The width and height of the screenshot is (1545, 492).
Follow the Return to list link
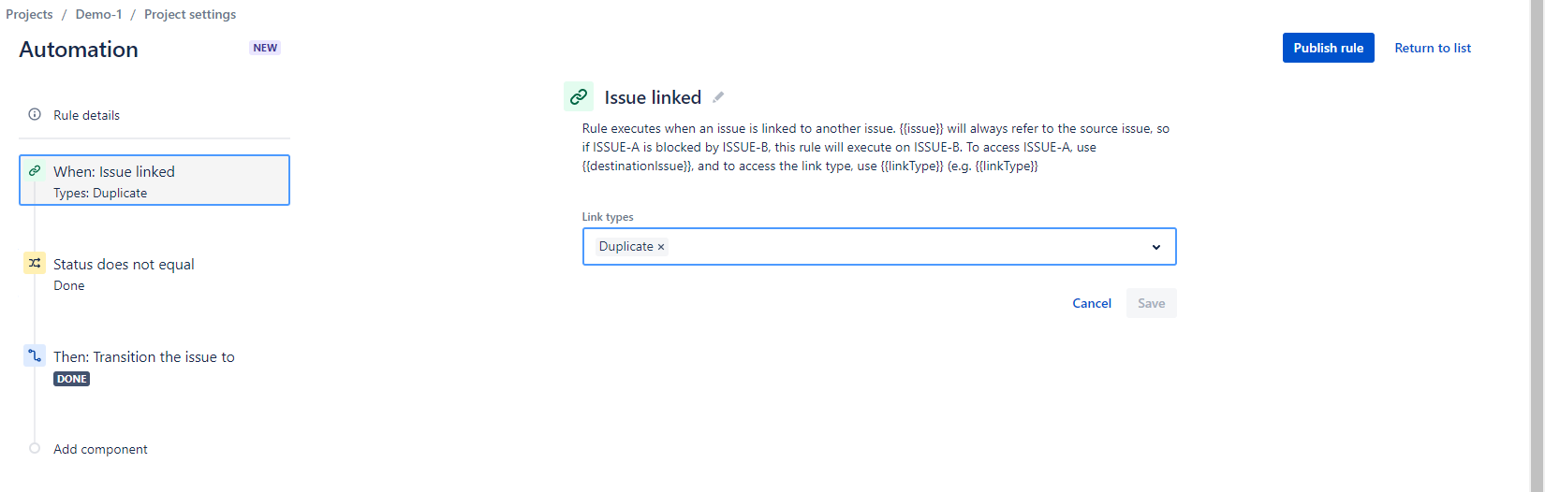(x=1432, y=48)
